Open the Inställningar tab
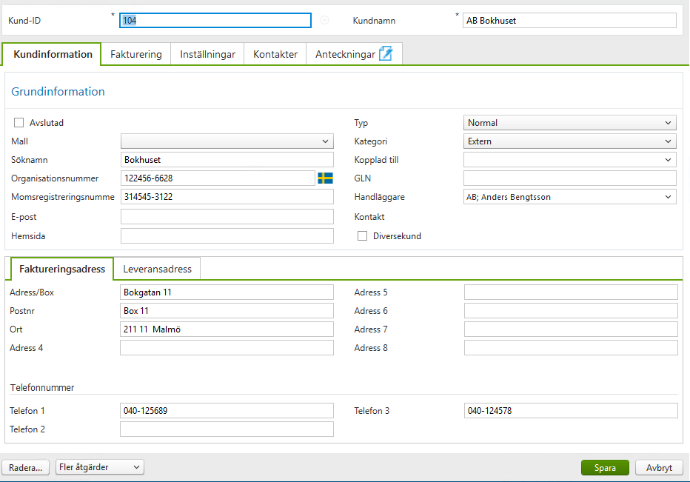Image resolution: width=690 pixels, height=482 pixels. click(x=207, y=53)
